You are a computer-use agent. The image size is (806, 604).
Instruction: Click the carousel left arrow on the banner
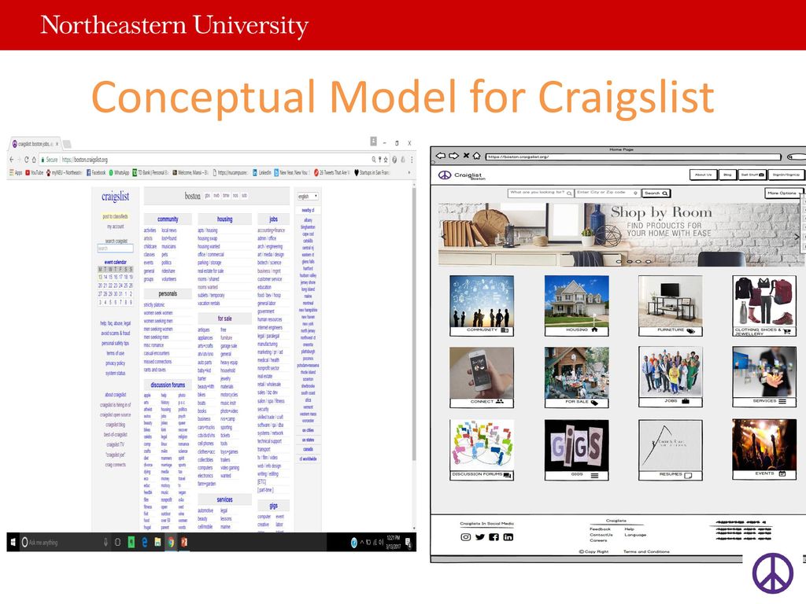point(443,237)
